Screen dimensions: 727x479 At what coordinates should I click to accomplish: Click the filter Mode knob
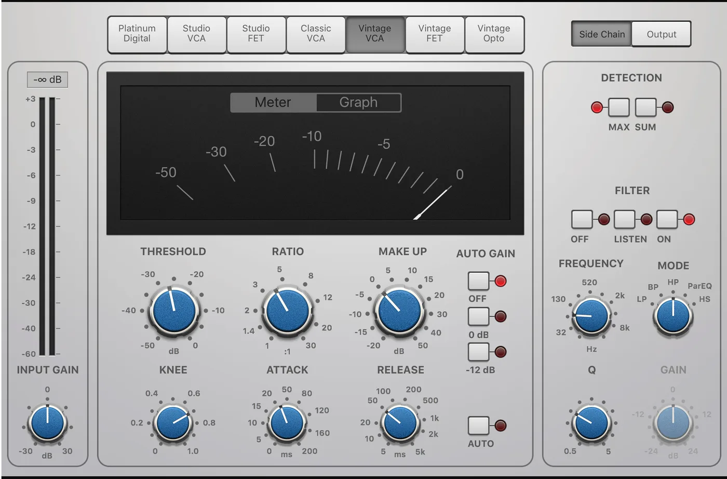(673, 316)
